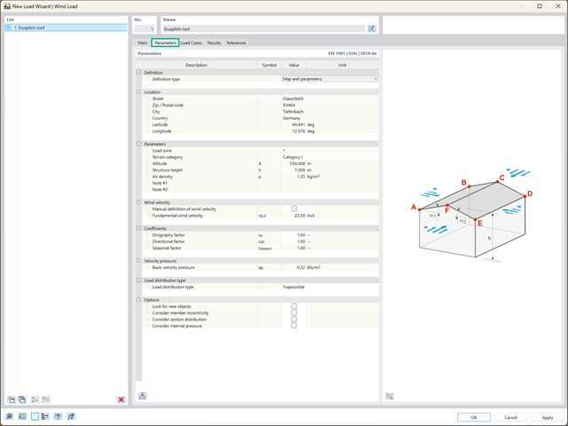568x426 pixels.
Task: Click Directional factor value 1.00
Action: (x=294, y=241)
